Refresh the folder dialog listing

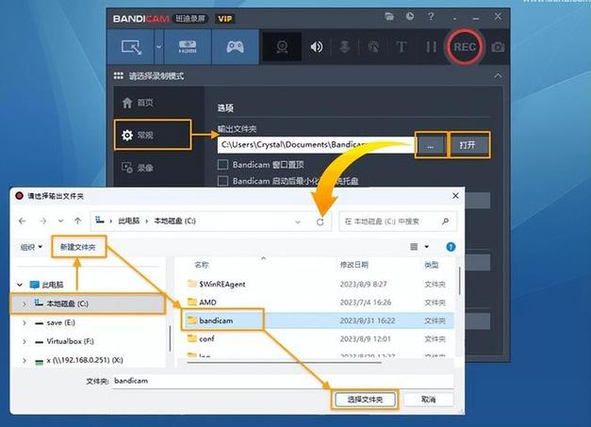320,222
